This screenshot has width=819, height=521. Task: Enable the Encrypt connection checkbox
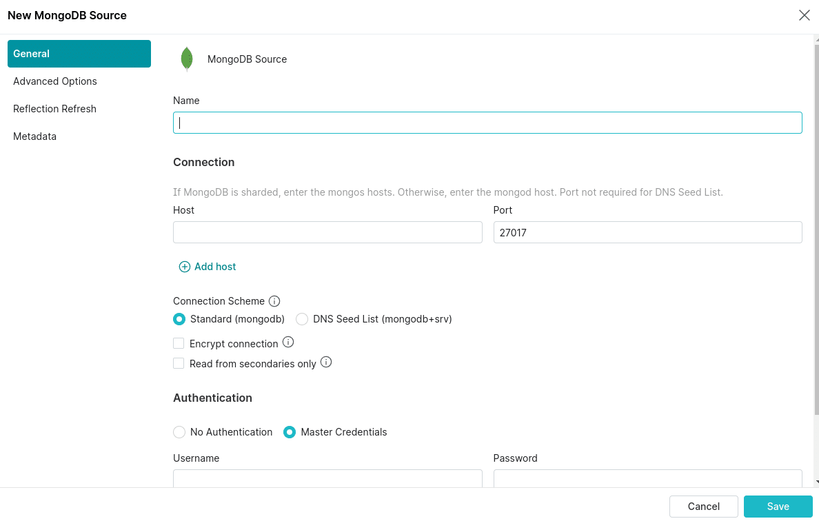pos(179,343)
